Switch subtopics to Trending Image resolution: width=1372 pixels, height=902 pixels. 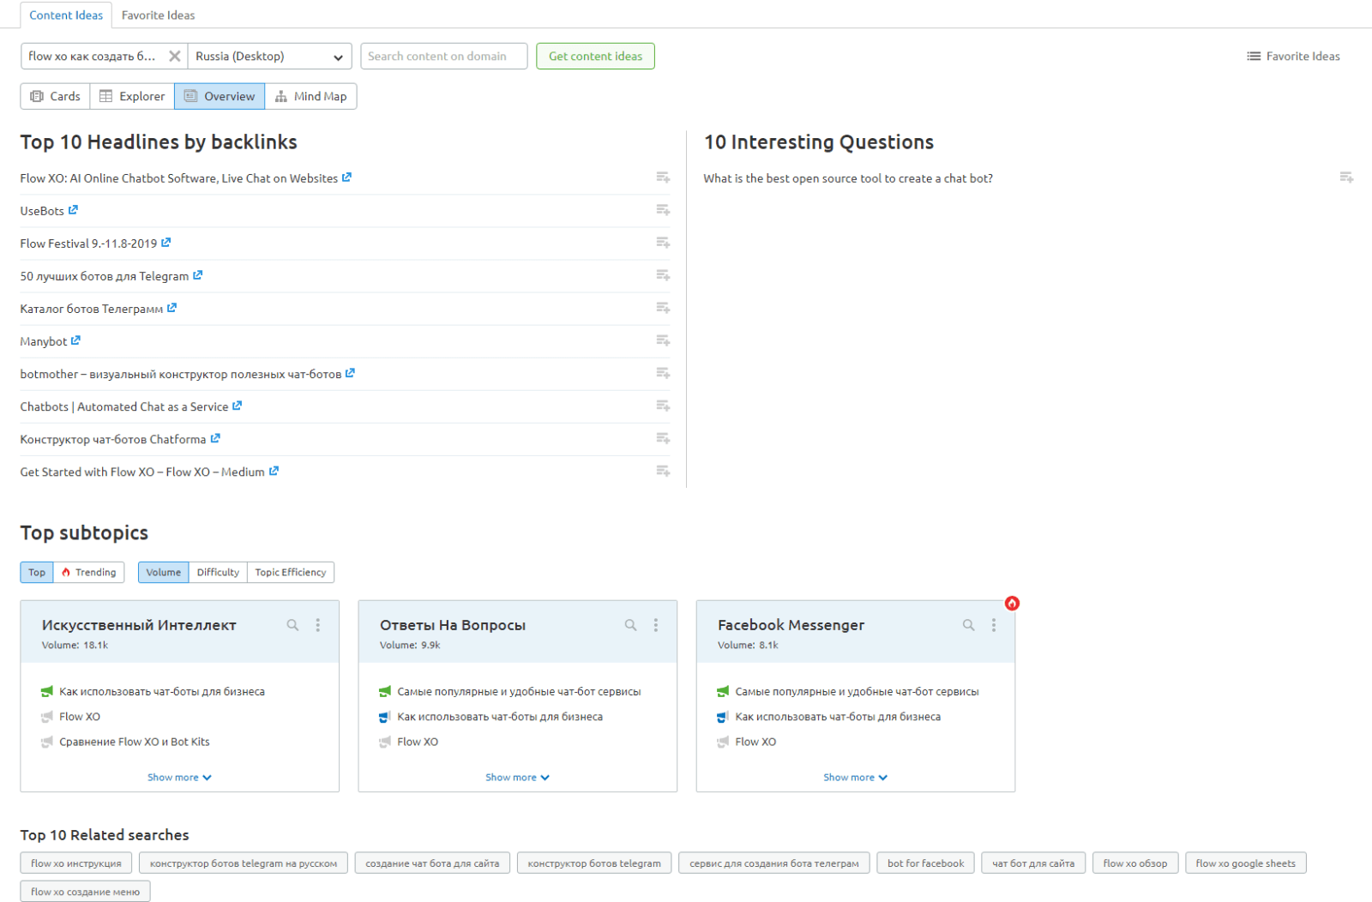point(89,572)
